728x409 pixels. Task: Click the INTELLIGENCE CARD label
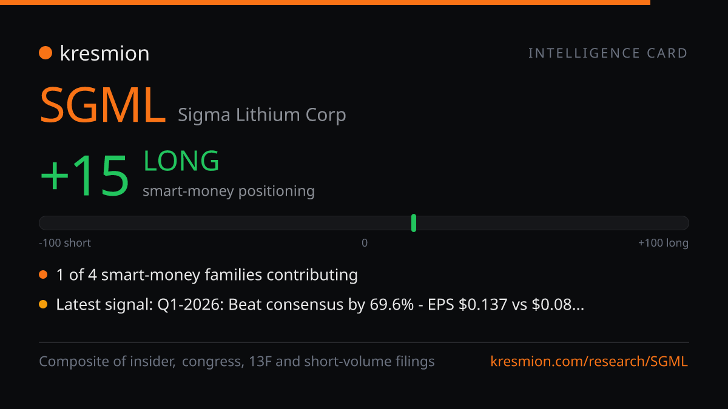[x=608, y=53]
